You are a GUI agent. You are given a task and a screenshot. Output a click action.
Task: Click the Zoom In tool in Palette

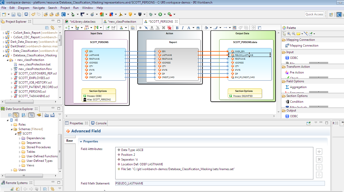(x=289, y=33)
